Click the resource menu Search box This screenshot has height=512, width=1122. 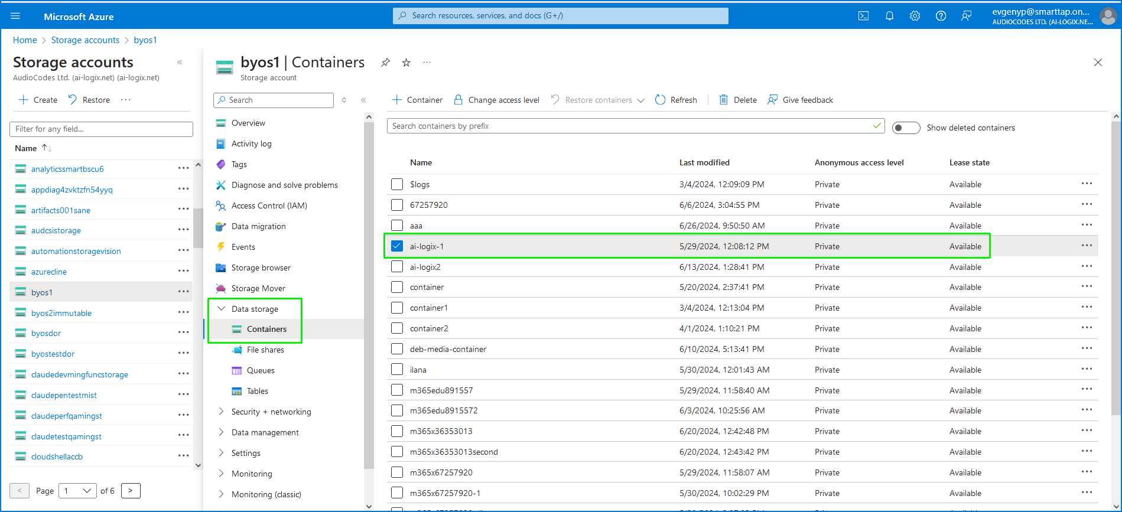point(274,100)
